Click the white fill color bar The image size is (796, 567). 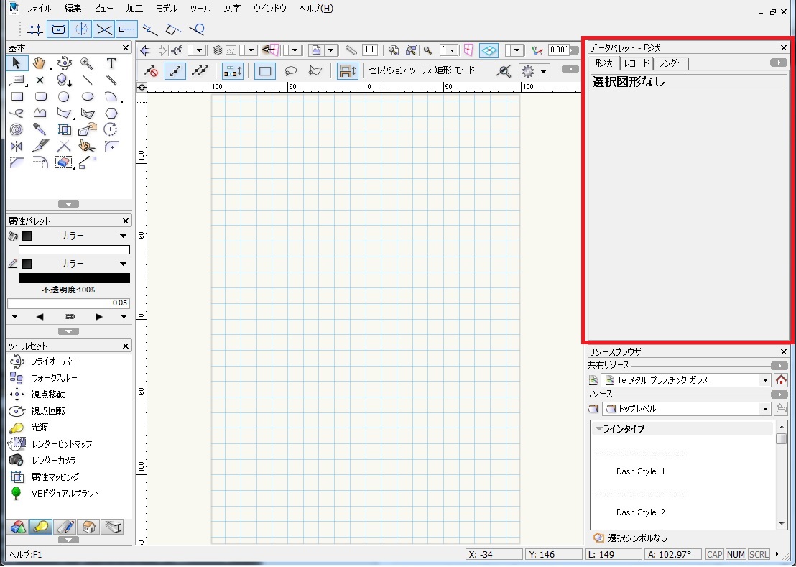74,250
